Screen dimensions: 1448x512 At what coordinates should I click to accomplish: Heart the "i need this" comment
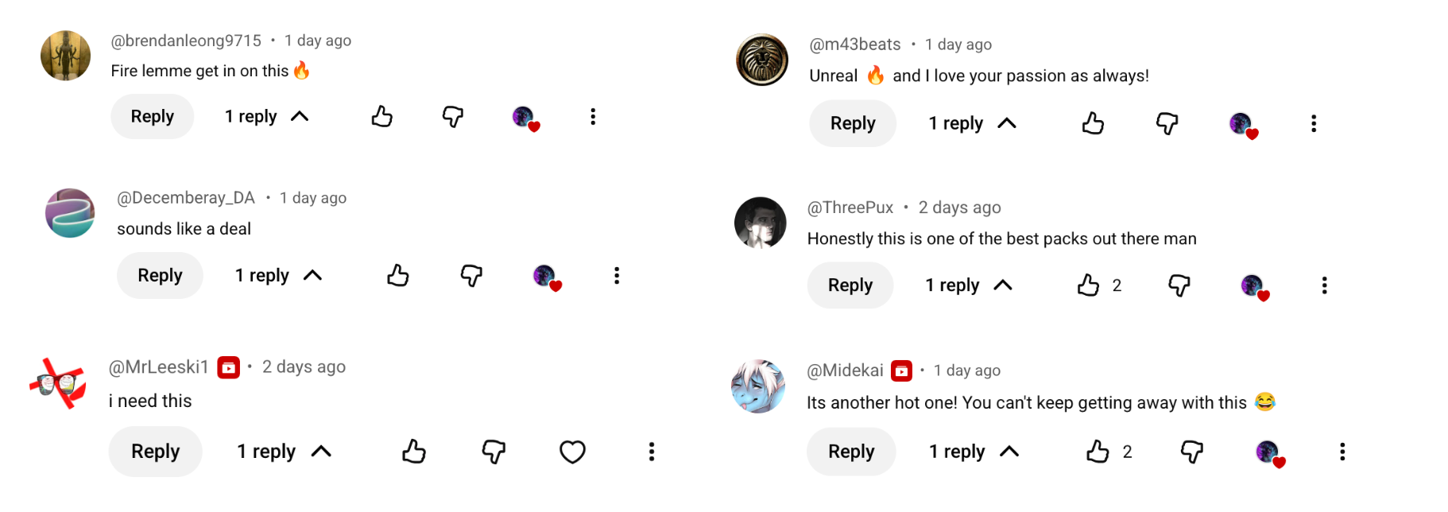coord(572,452)
